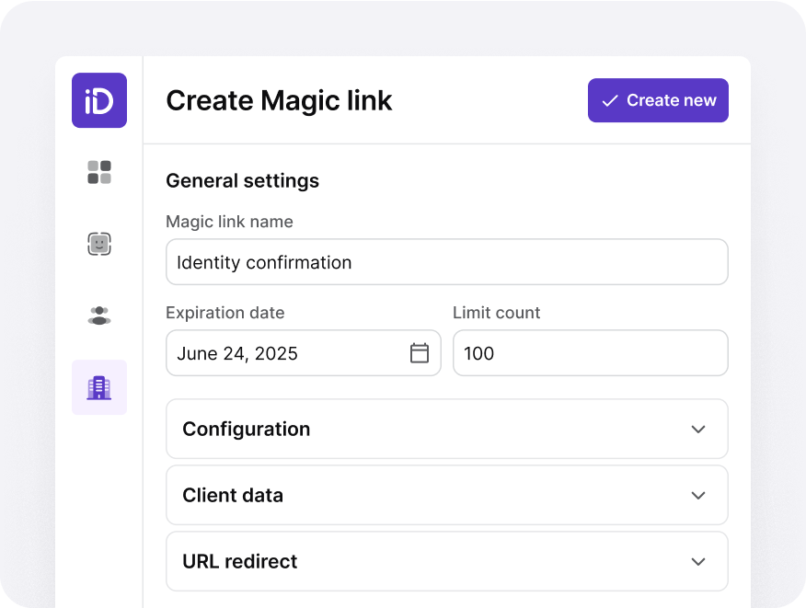This screenshot has height=608, width=806.
Task: Click the Configuration section chevron icon
Action: click(x=698, y=429)
